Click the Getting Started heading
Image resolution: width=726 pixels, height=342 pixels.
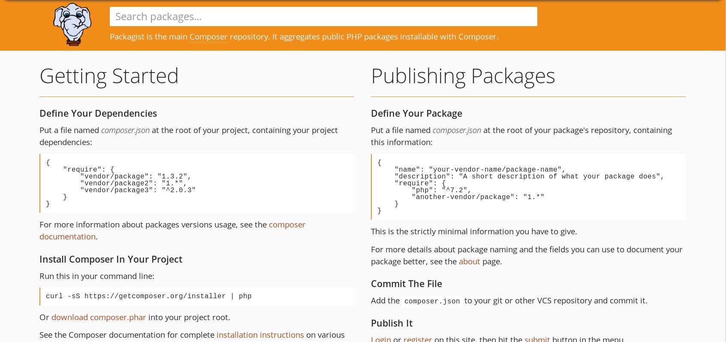tap(109, 76)
